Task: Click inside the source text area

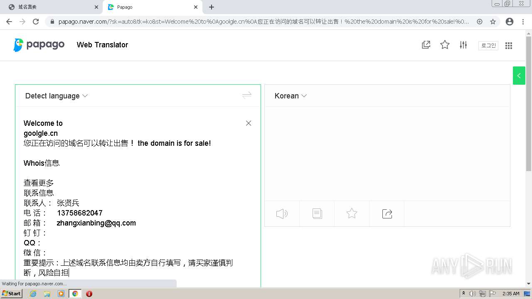Action: (x=133, y=197)
